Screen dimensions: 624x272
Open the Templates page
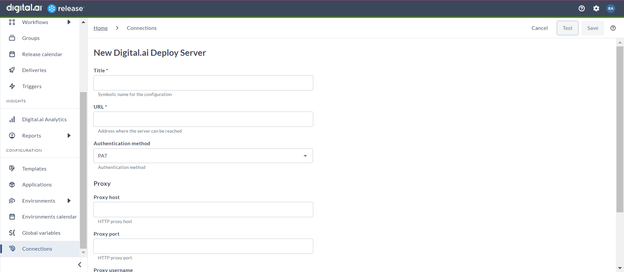[x=34, y=169]
